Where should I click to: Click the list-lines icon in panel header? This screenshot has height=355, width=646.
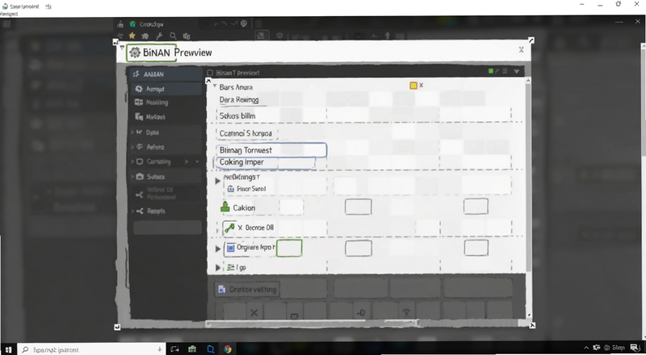505,71
